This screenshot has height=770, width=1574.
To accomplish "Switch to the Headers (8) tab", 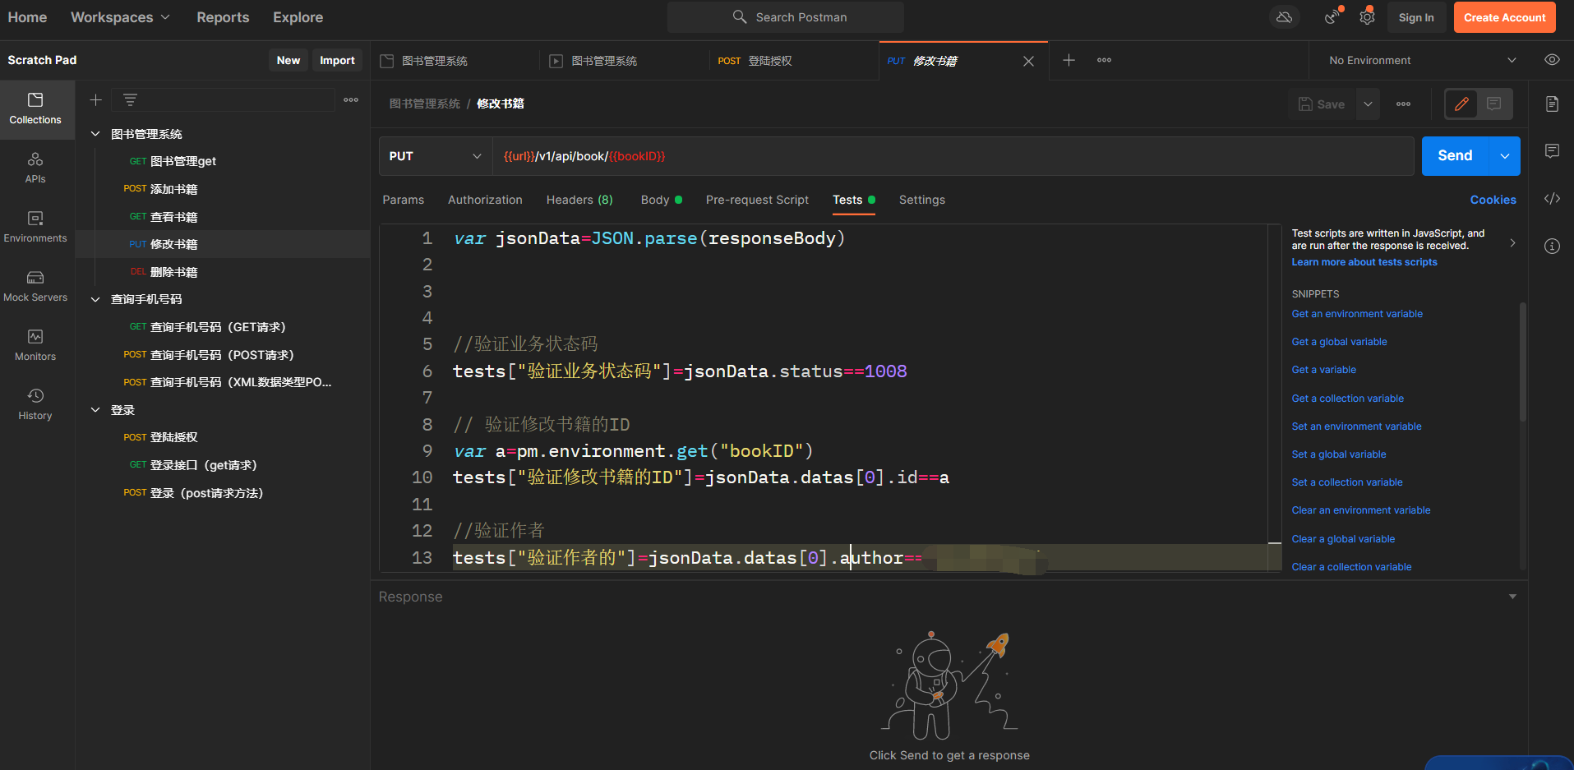I will click(579, 200).
